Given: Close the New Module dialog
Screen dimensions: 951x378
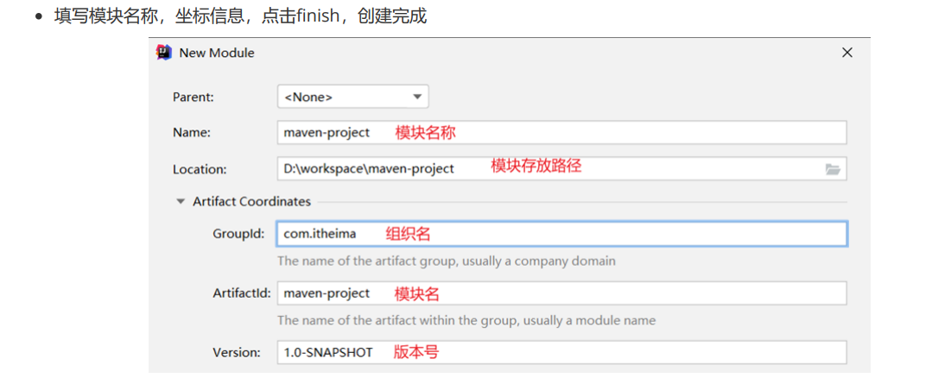Looking at the screenshot, I should [x=847, y=53].
